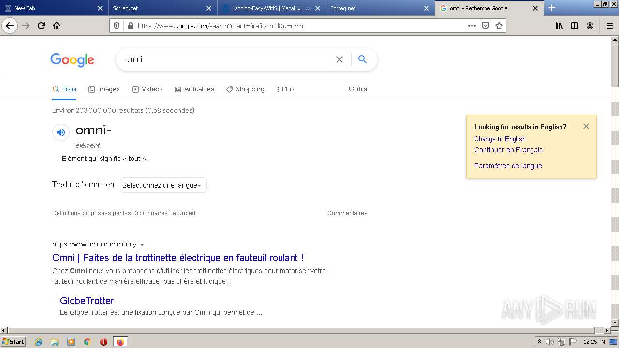Open the Firefox account icon

[x=590, y=26]
